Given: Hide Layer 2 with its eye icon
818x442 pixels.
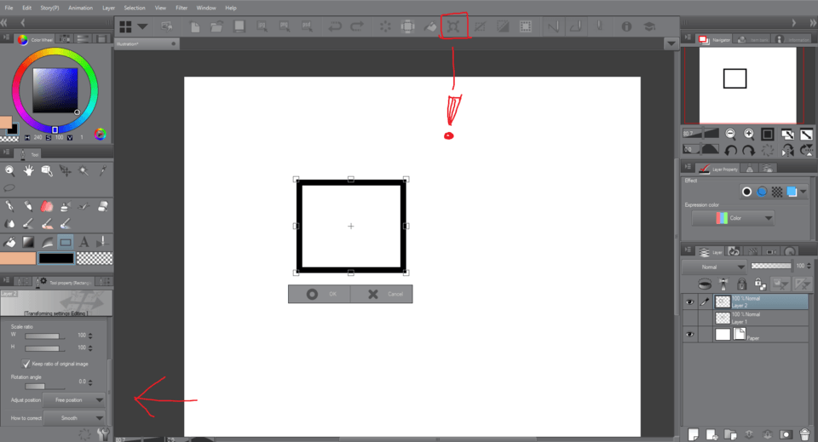Looking at the screenshot, I should [689, 302].
